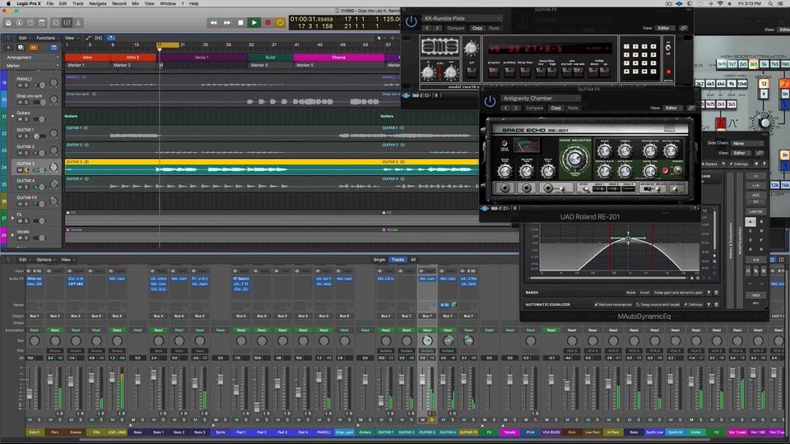
Task: Open the Mix menu
Action: click(135, 3)
